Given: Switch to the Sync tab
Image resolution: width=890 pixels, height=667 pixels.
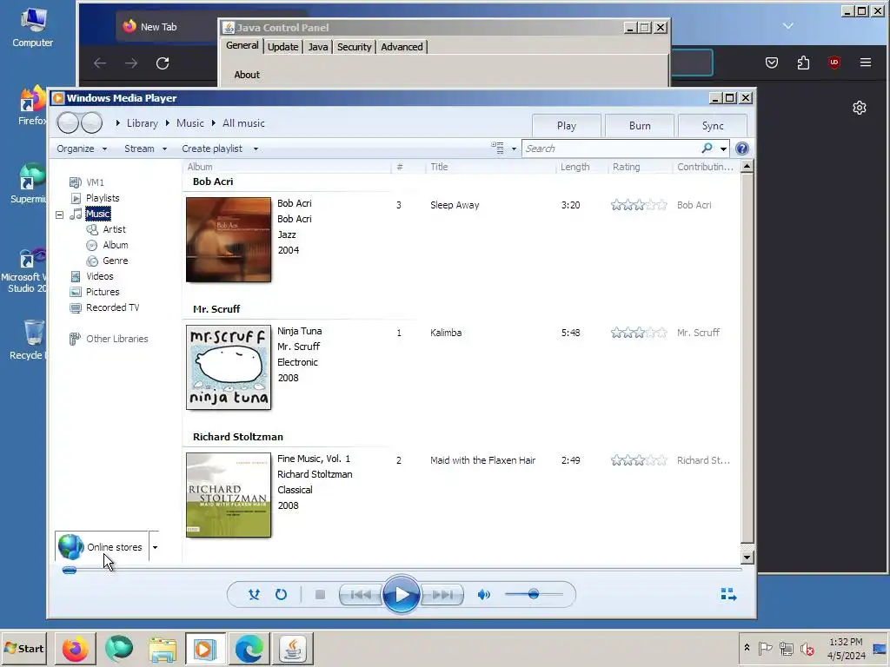Looking at the screenshot, I should pos(713,126).
